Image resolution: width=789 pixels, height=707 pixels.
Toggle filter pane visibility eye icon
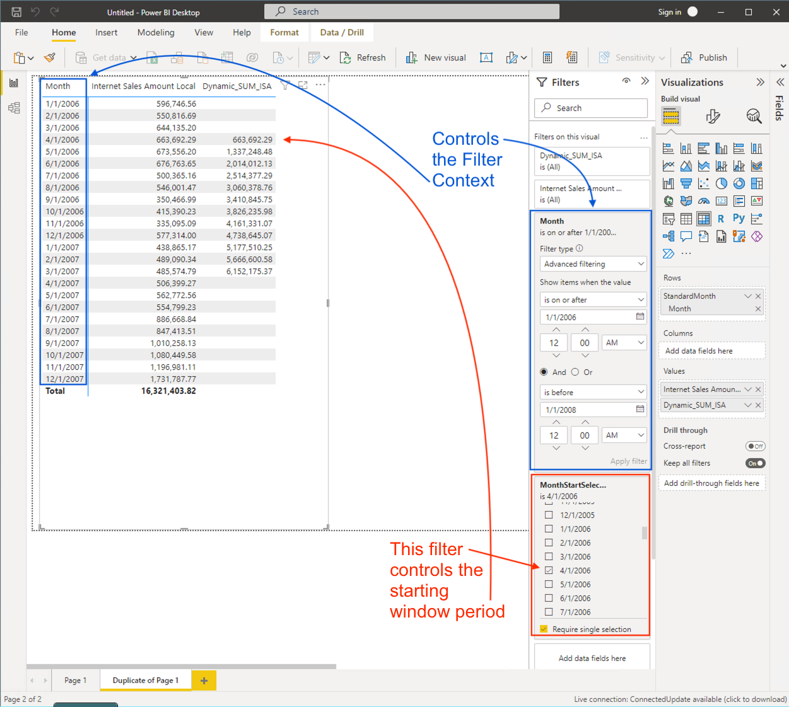pyautogui.click(x=626, y=81)
